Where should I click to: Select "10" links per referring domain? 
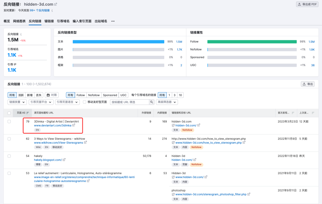180,95
